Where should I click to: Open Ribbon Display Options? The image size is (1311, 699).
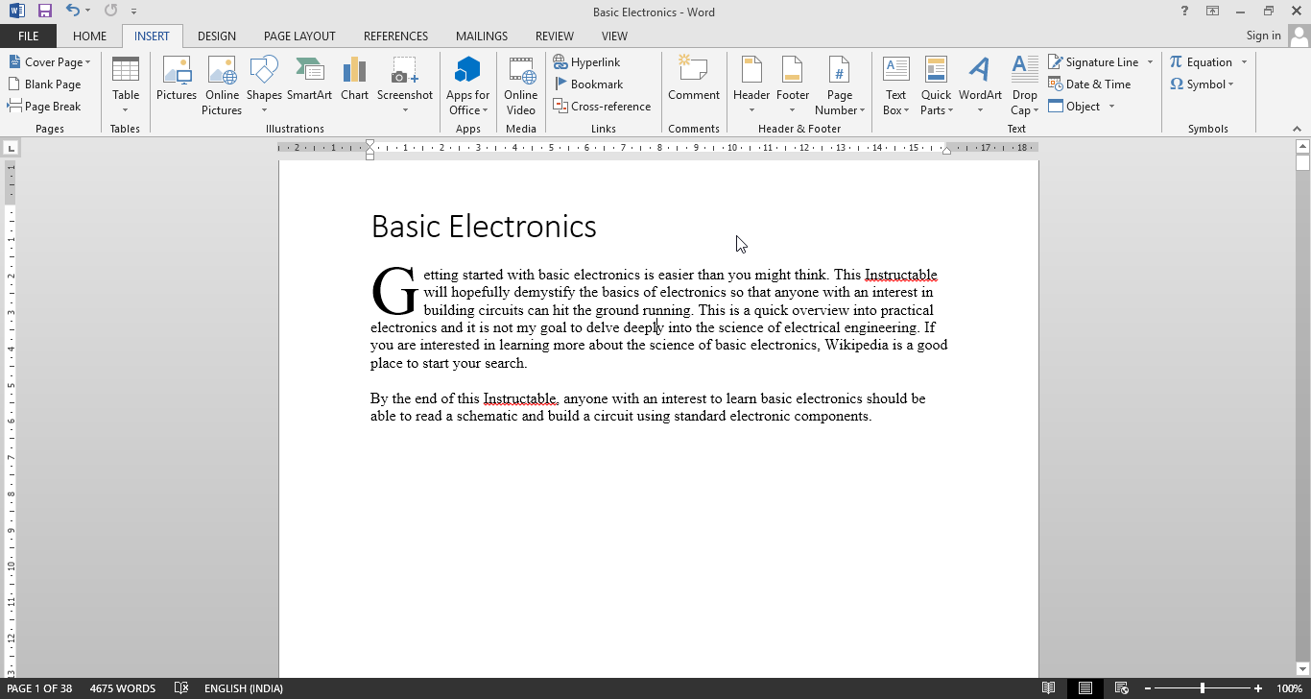pyautogui.click(x=1213, y=12)
